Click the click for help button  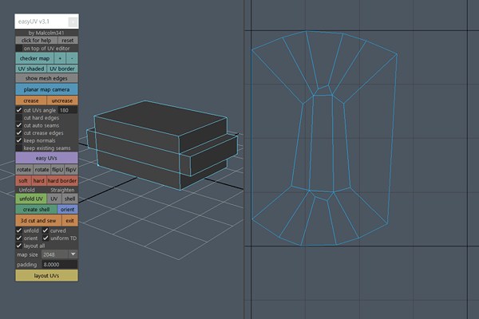(x=36, y=40)
